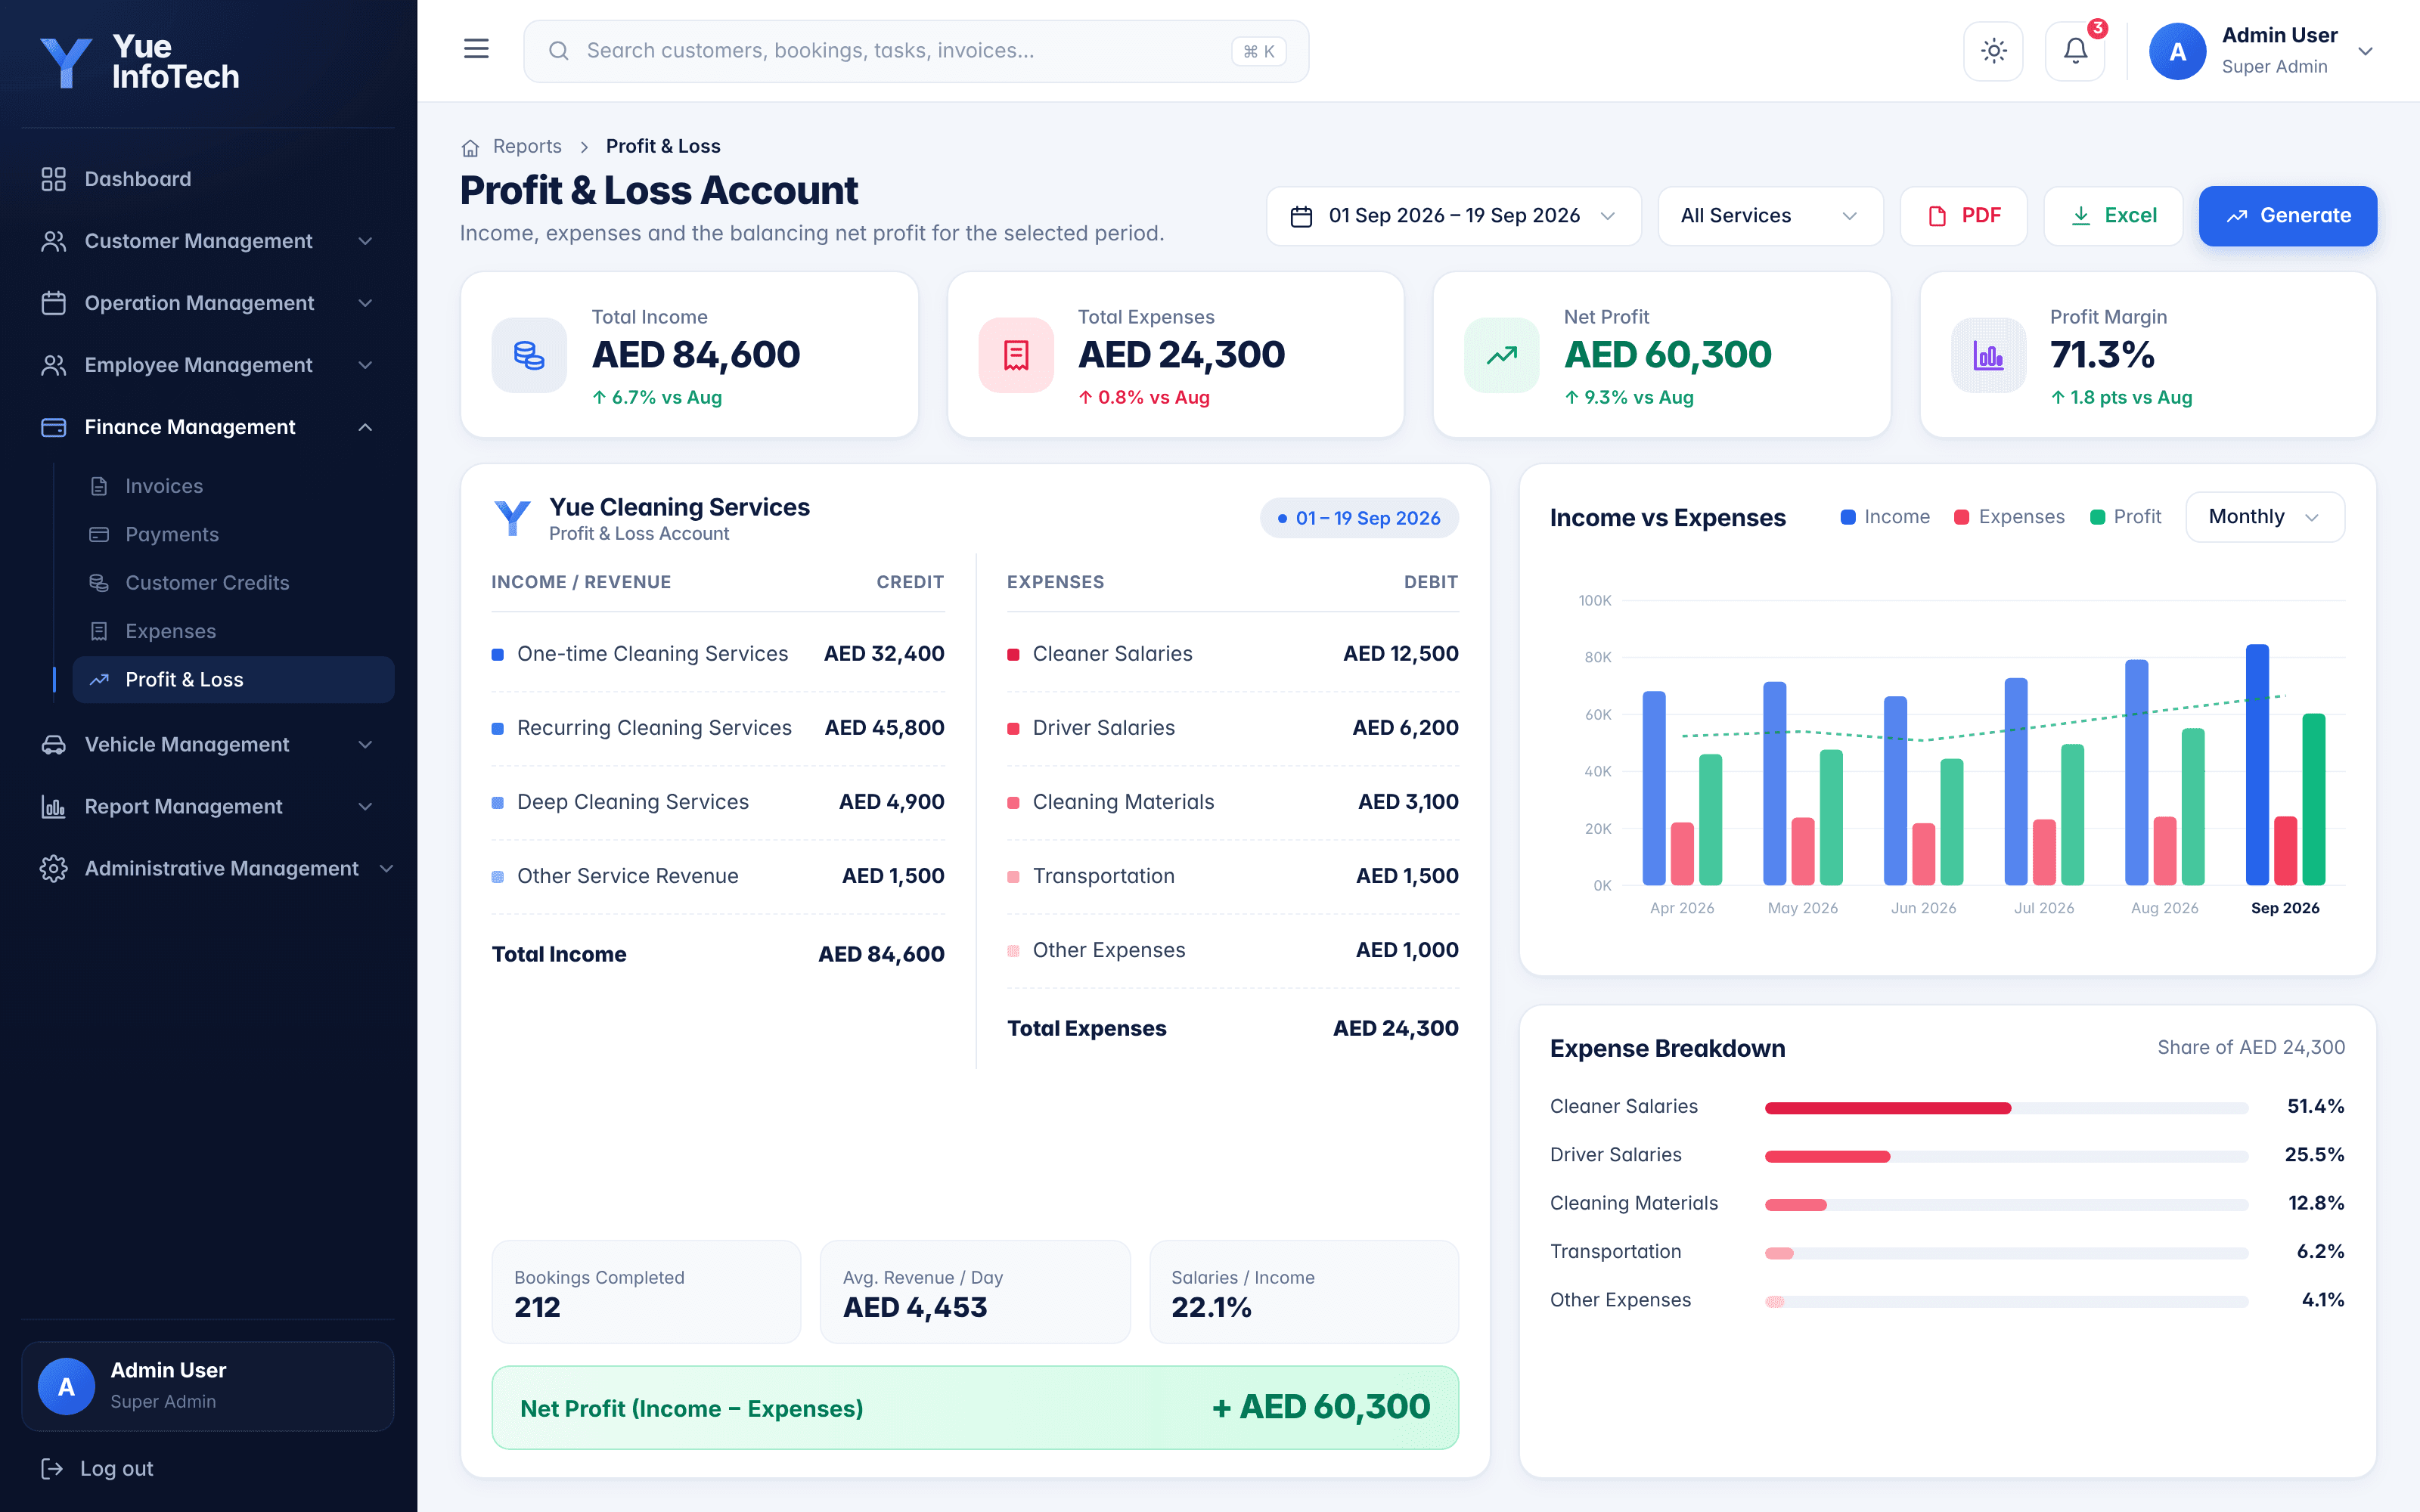
Task: Open Customer Credits submenu item
Action: point(233,583)
